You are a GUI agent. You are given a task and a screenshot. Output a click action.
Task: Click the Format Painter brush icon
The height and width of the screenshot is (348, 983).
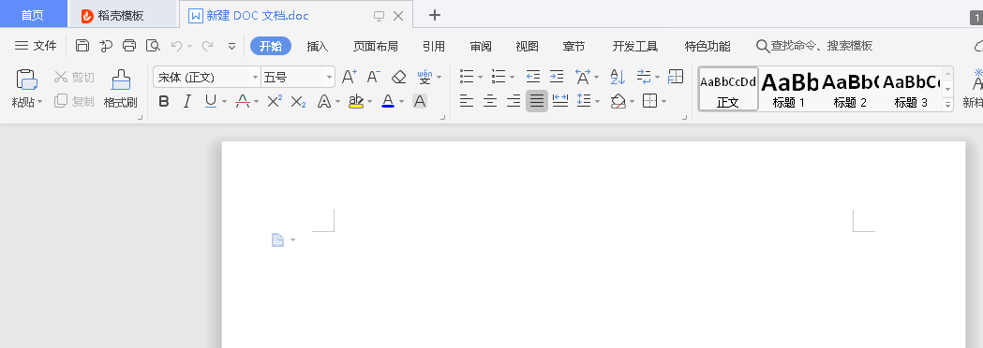[120, 79]
